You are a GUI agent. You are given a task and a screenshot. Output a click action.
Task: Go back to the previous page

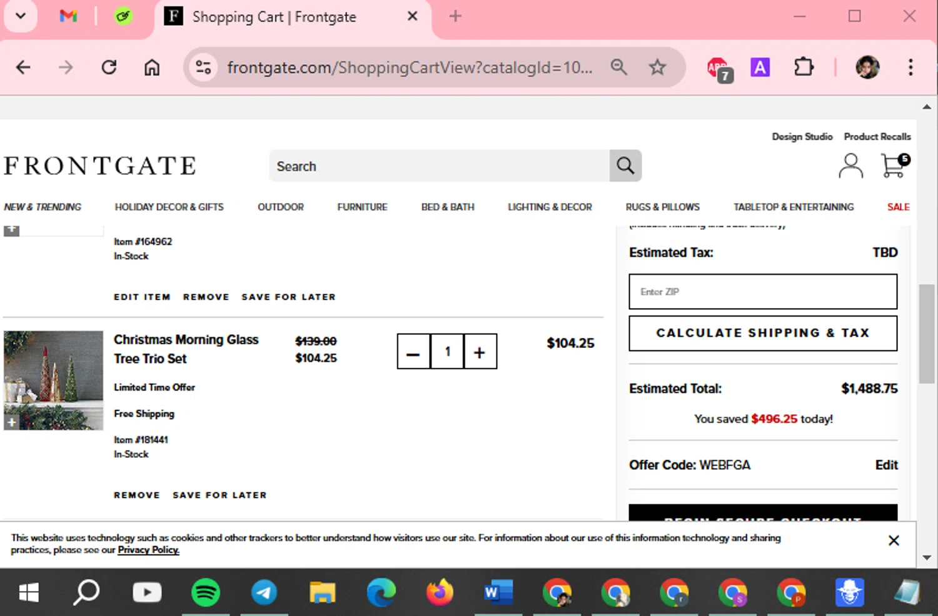point(23,67)
